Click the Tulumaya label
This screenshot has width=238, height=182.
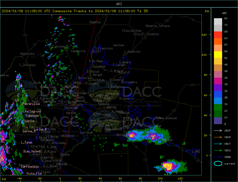99,66
